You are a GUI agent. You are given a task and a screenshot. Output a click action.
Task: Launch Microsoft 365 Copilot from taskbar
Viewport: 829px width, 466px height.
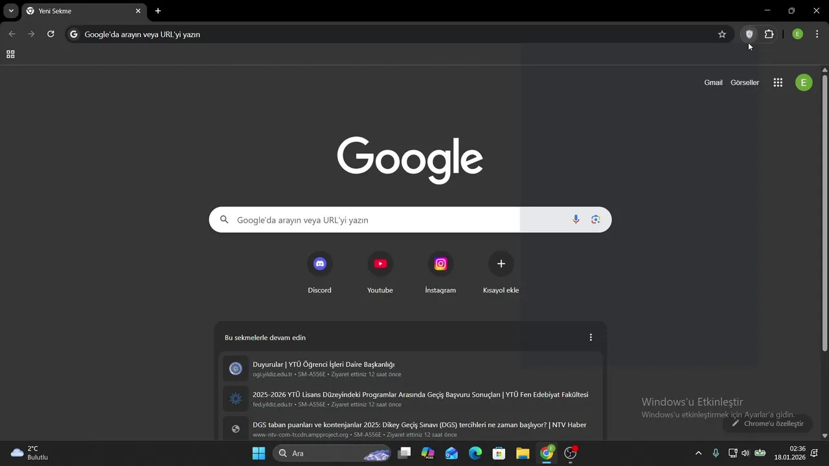427,453
